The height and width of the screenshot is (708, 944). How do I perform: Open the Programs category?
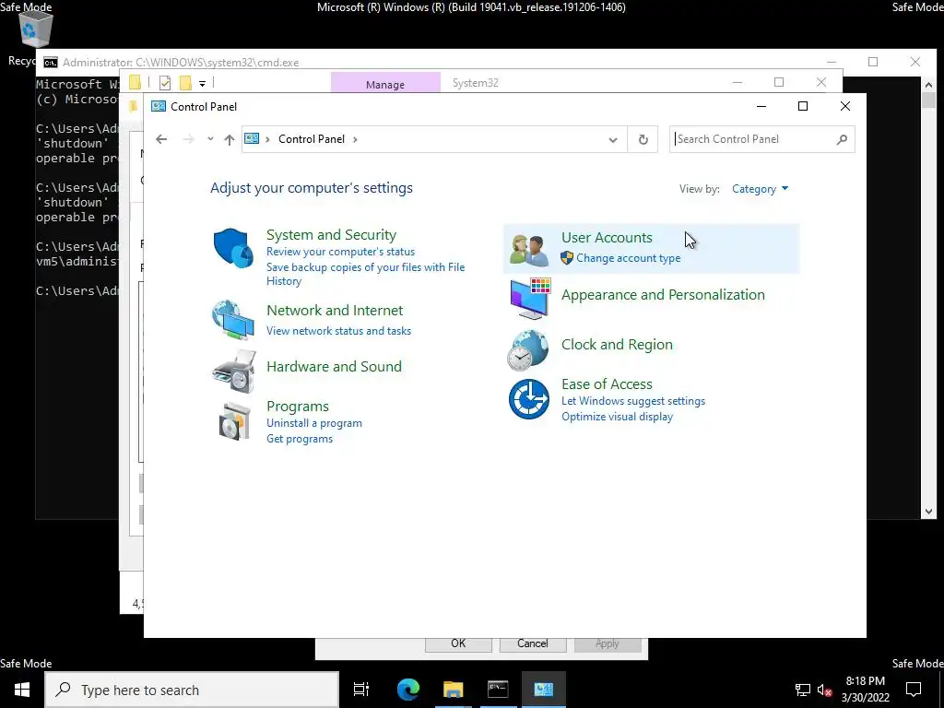click(x=298, y=407)
